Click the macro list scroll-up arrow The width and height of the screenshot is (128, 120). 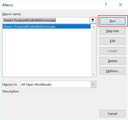tap(93, 27)
